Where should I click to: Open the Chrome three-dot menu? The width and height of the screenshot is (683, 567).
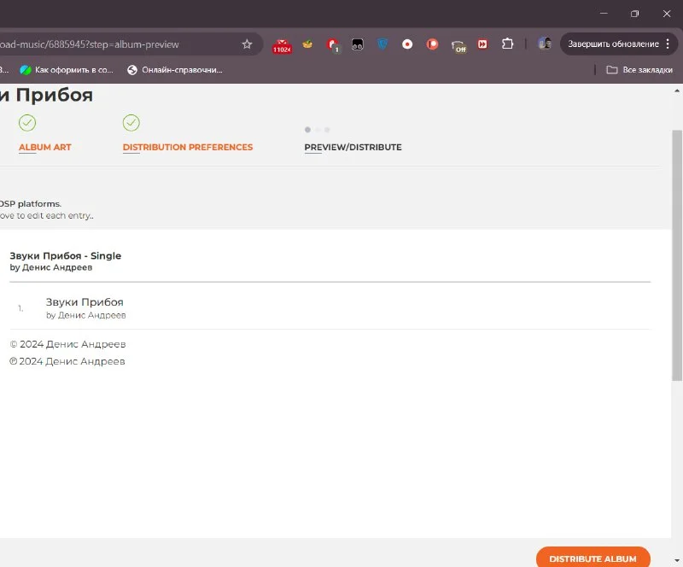pos(668,44)
